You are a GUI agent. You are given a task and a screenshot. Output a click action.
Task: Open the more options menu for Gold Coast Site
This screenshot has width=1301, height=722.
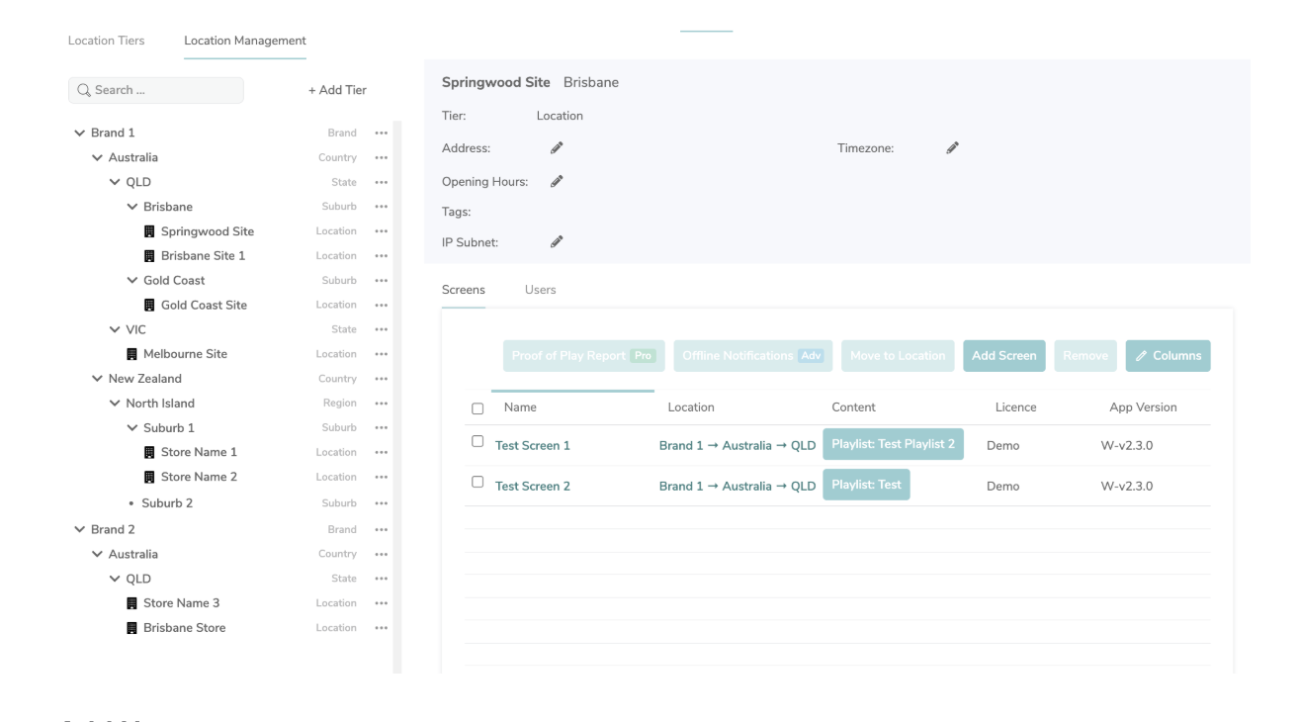tap(382, 305)
